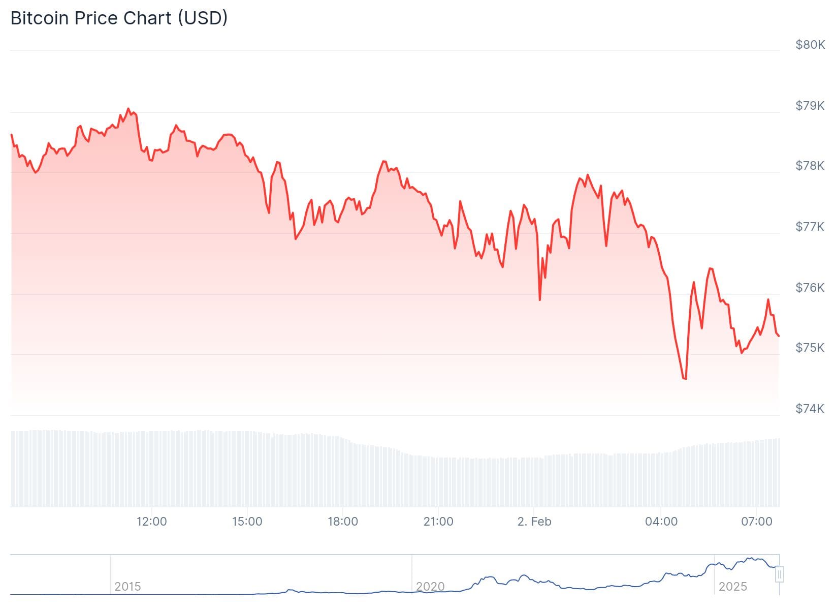Click the $78K price axis label
Screen dimensions: 835x610
[810, 166]
